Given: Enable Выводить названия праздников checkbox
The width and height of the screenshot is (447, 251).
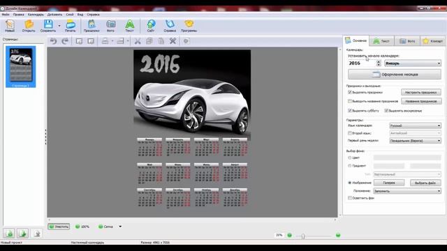Looking at the screenshot, I should coord(350,101).
